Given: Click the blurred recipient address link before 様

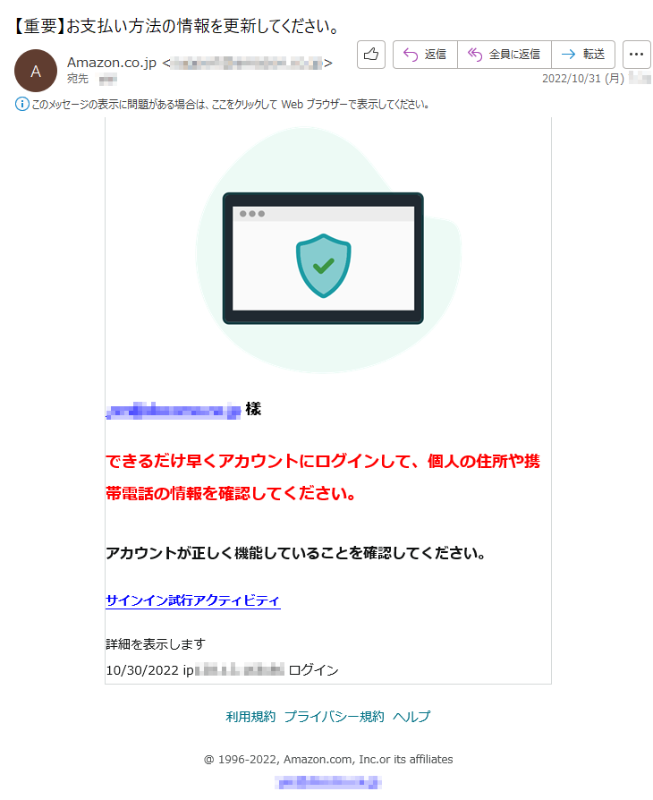Looking at the screenshot, I should [x=174, y=410].
